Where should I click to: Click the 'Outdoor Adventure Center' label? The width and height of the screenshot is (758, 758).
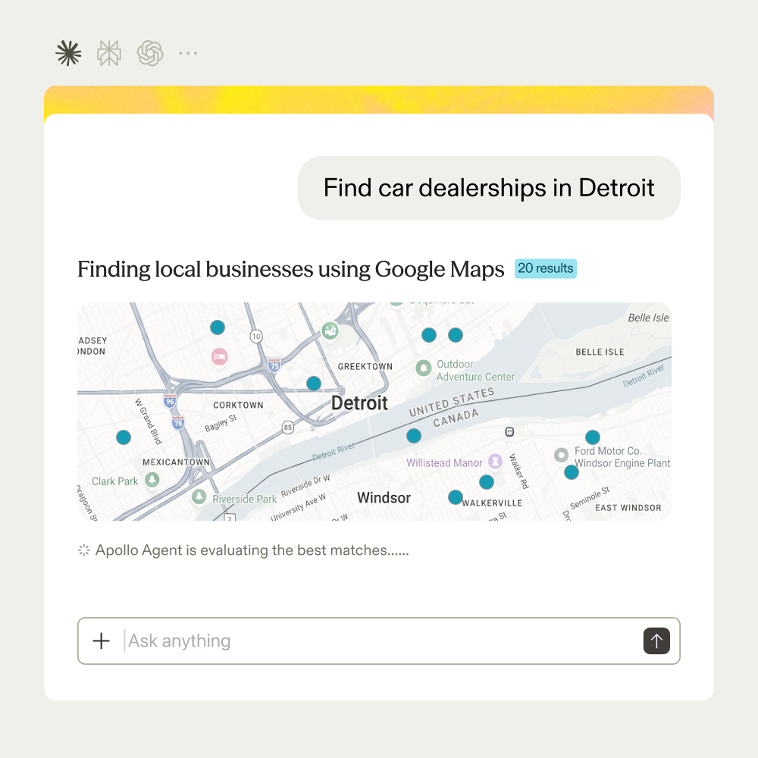[476, 371]
